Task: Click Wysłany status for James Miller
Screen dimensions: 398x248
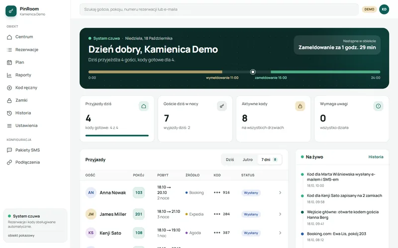Action: coord(251,214)
